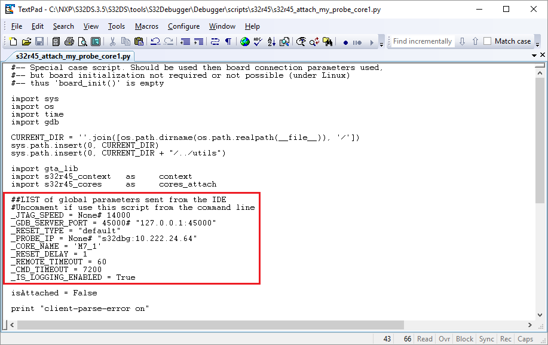Expand the Find toolbar overflow options
Screen dimensions: 548x345
point(538,43)
